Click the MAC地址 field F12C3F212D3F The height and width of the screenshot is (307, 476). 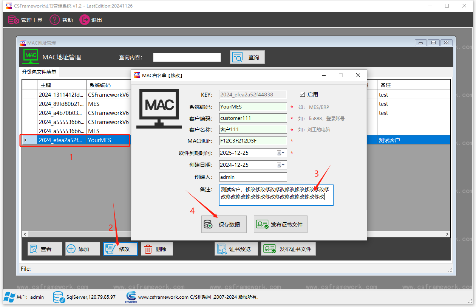[x=253, y=141]
